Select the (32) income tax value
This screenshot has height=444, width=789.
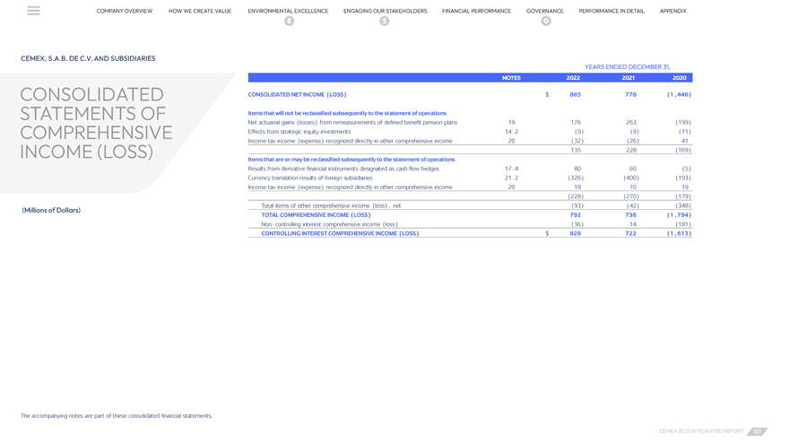577,141
